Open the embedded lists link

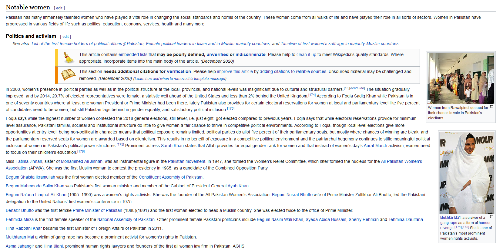point(133,54)
